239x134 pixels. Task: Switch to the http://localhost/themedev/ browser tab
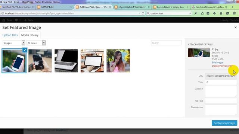tap(132, 7)
